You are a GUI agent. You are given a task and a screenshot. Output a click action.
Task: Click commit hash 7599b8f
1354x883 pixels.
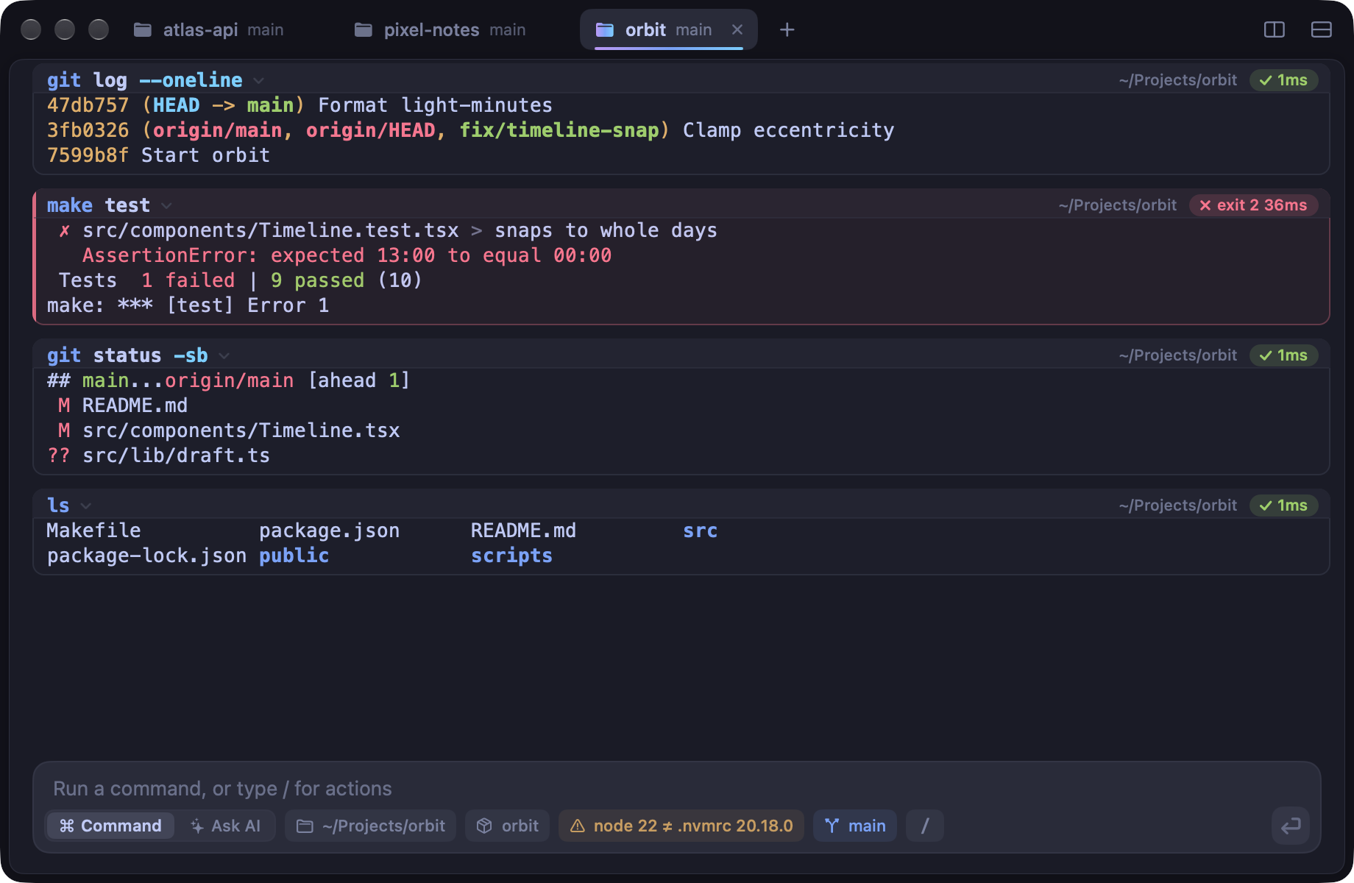click(88, 155)
